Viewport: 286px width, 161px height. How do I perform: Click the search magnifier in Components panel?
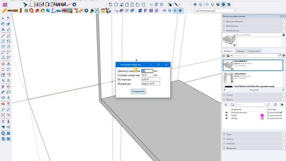pyautogui.click(x=280, y=55)
